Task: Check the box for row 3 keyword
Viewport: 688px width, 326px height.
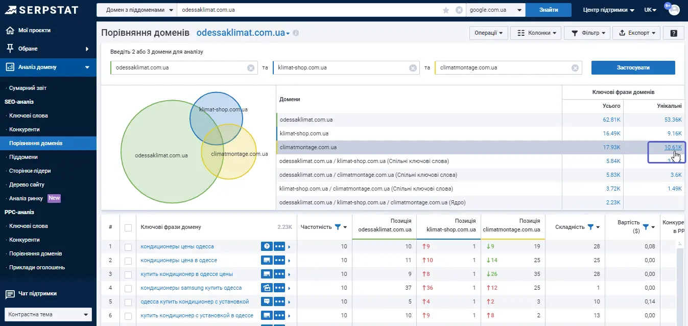Action: click(x=128, y=274)
